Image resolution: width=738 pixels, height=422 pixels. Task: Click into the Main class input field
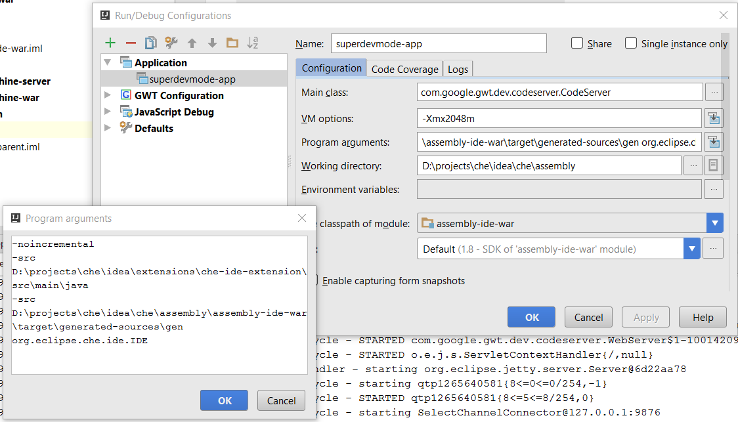pyautogui.click(x=559, y=92)
